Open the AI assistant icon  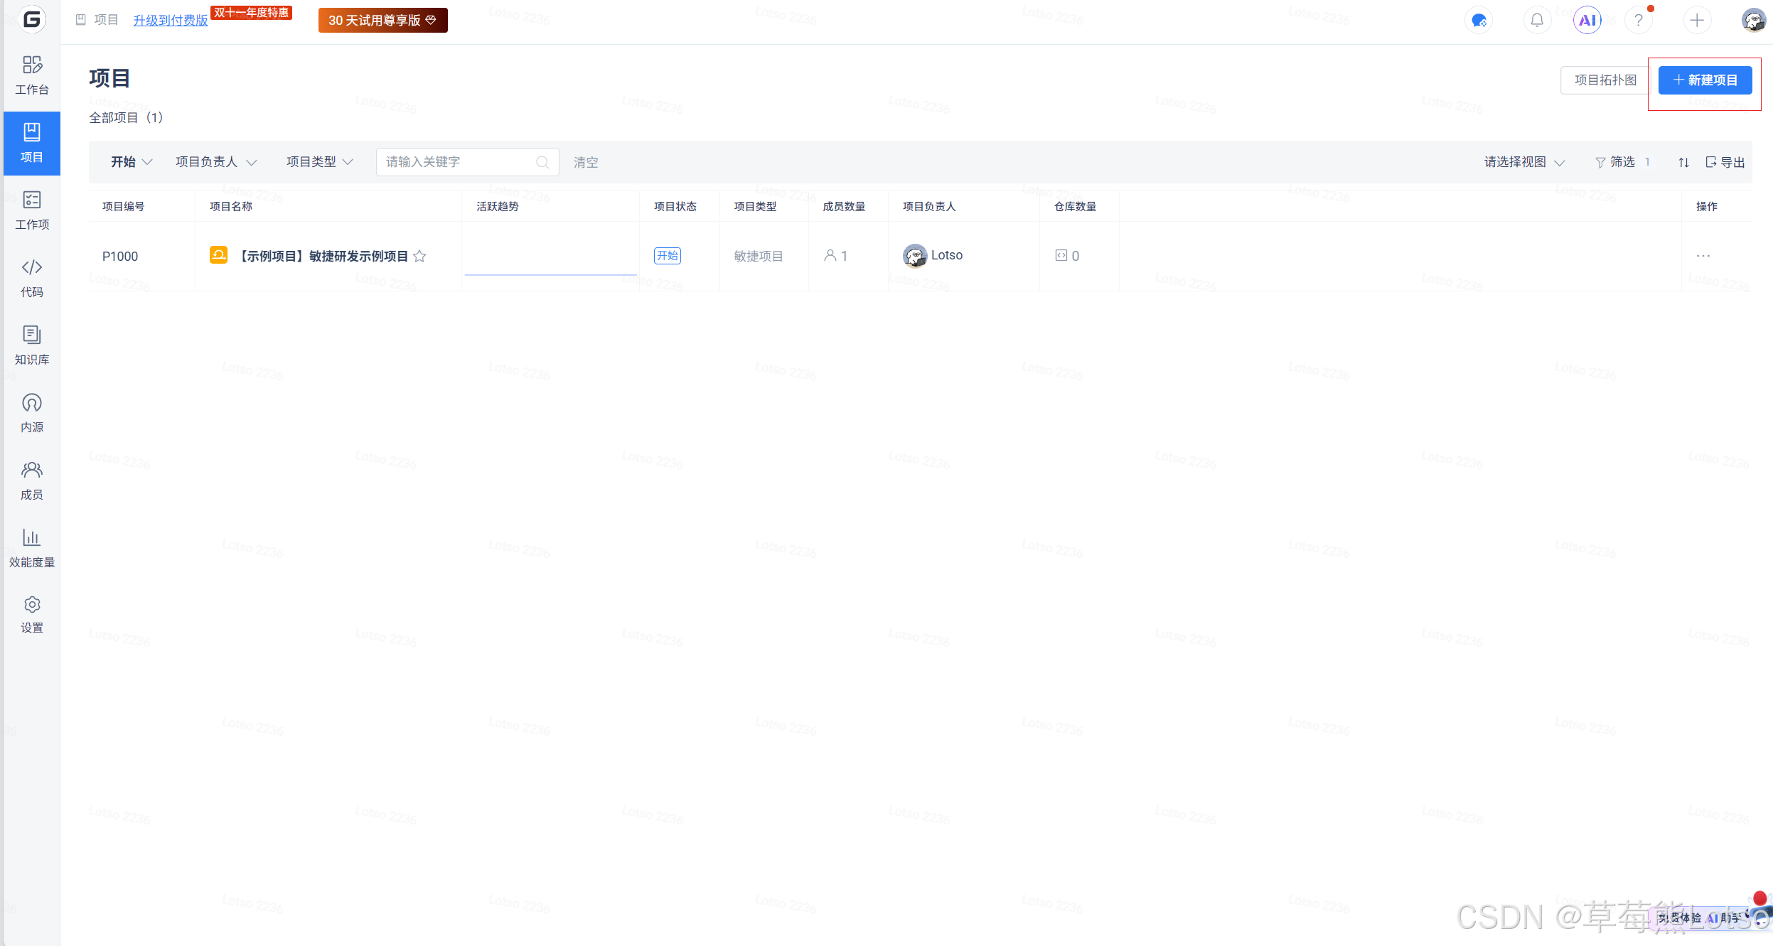coord(1587,20)
